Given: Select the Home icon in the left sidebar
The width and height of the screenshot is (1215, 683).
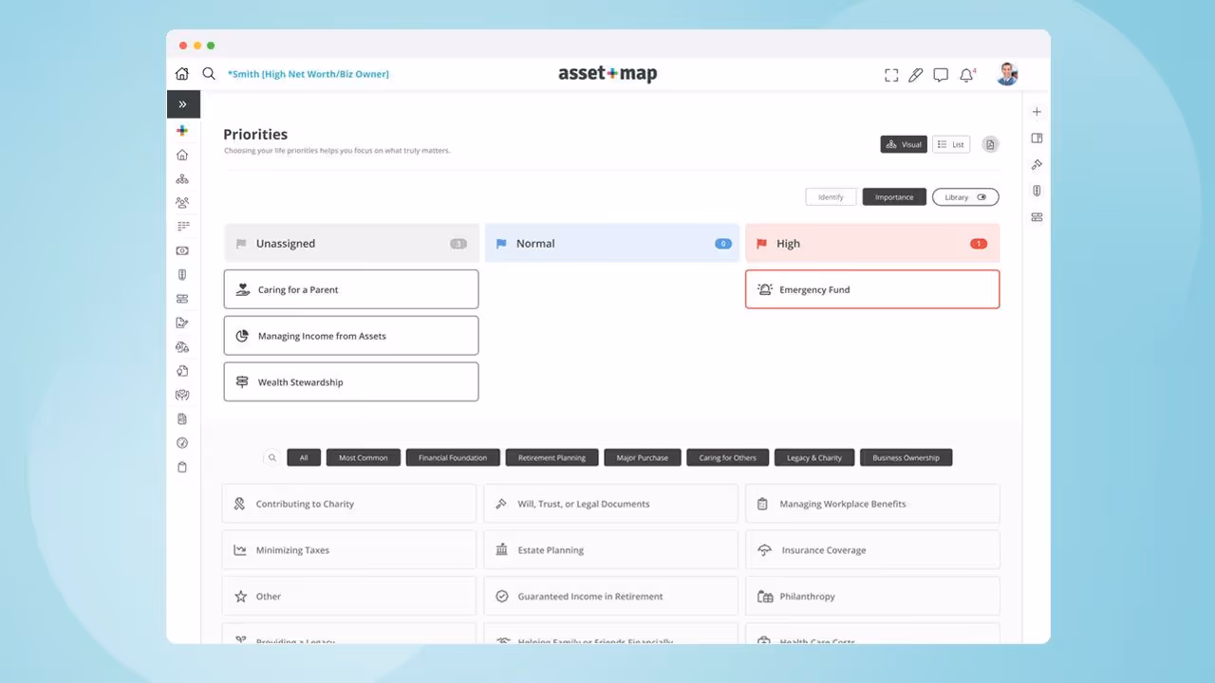Looking at the screenshot, I should (x=181, y=155).
